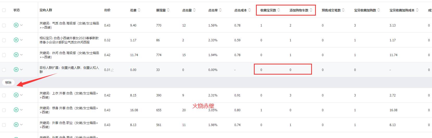
Task: Sort by 花费 column arrows
Action: (x=139, y=10)
